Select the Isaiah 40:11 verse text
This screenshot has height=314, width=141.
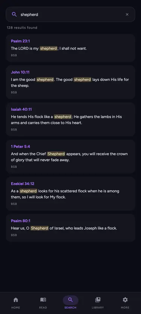click(x=66, y=120)
